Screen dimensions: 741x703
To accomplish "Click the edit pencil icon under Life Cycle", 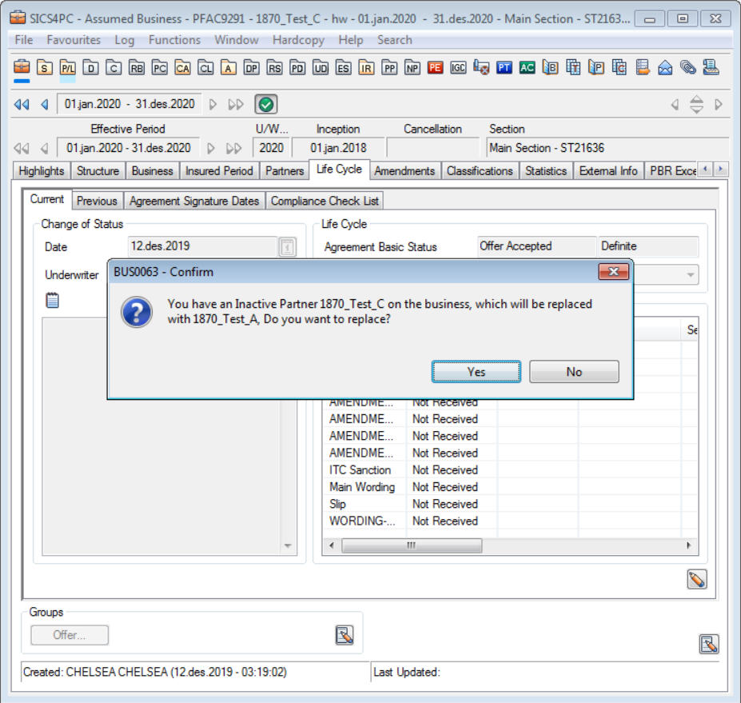I will 696,580.
